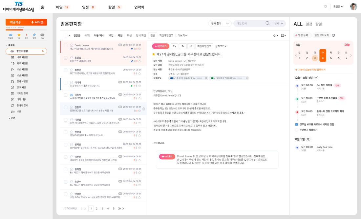Expand the 더보기 menu
The height and width of the screenshot is (219, 361).
[182, 35]
